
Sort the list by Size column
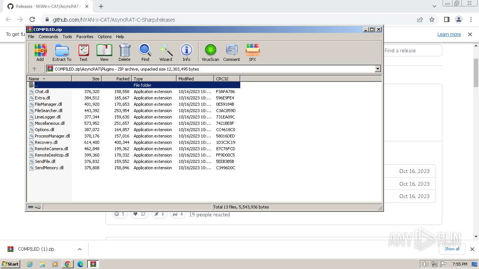click(86, 78)
